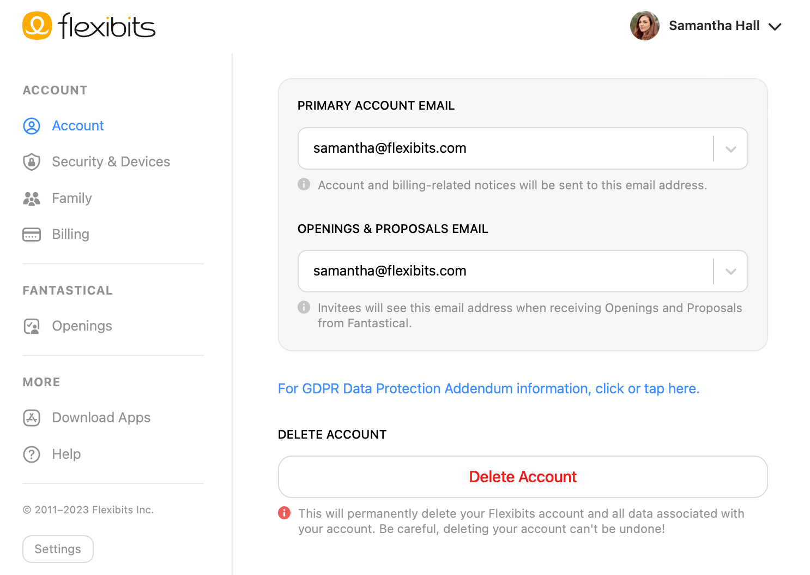The width and height of the screenshot is (810, 575).
Task: Open the Billing page
Action: (71, 234)
